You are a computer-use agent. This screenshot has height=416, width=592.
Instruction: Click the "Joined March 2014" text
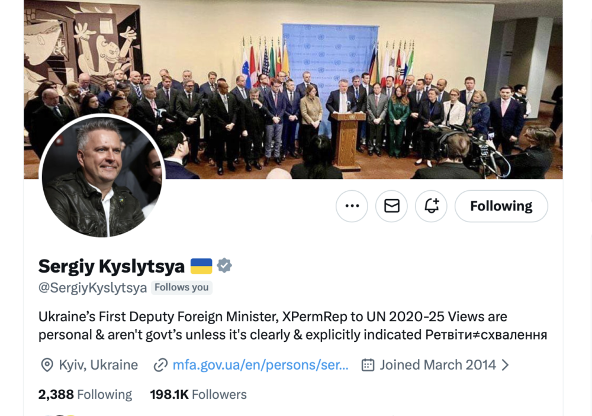click(x=437, y=365)
